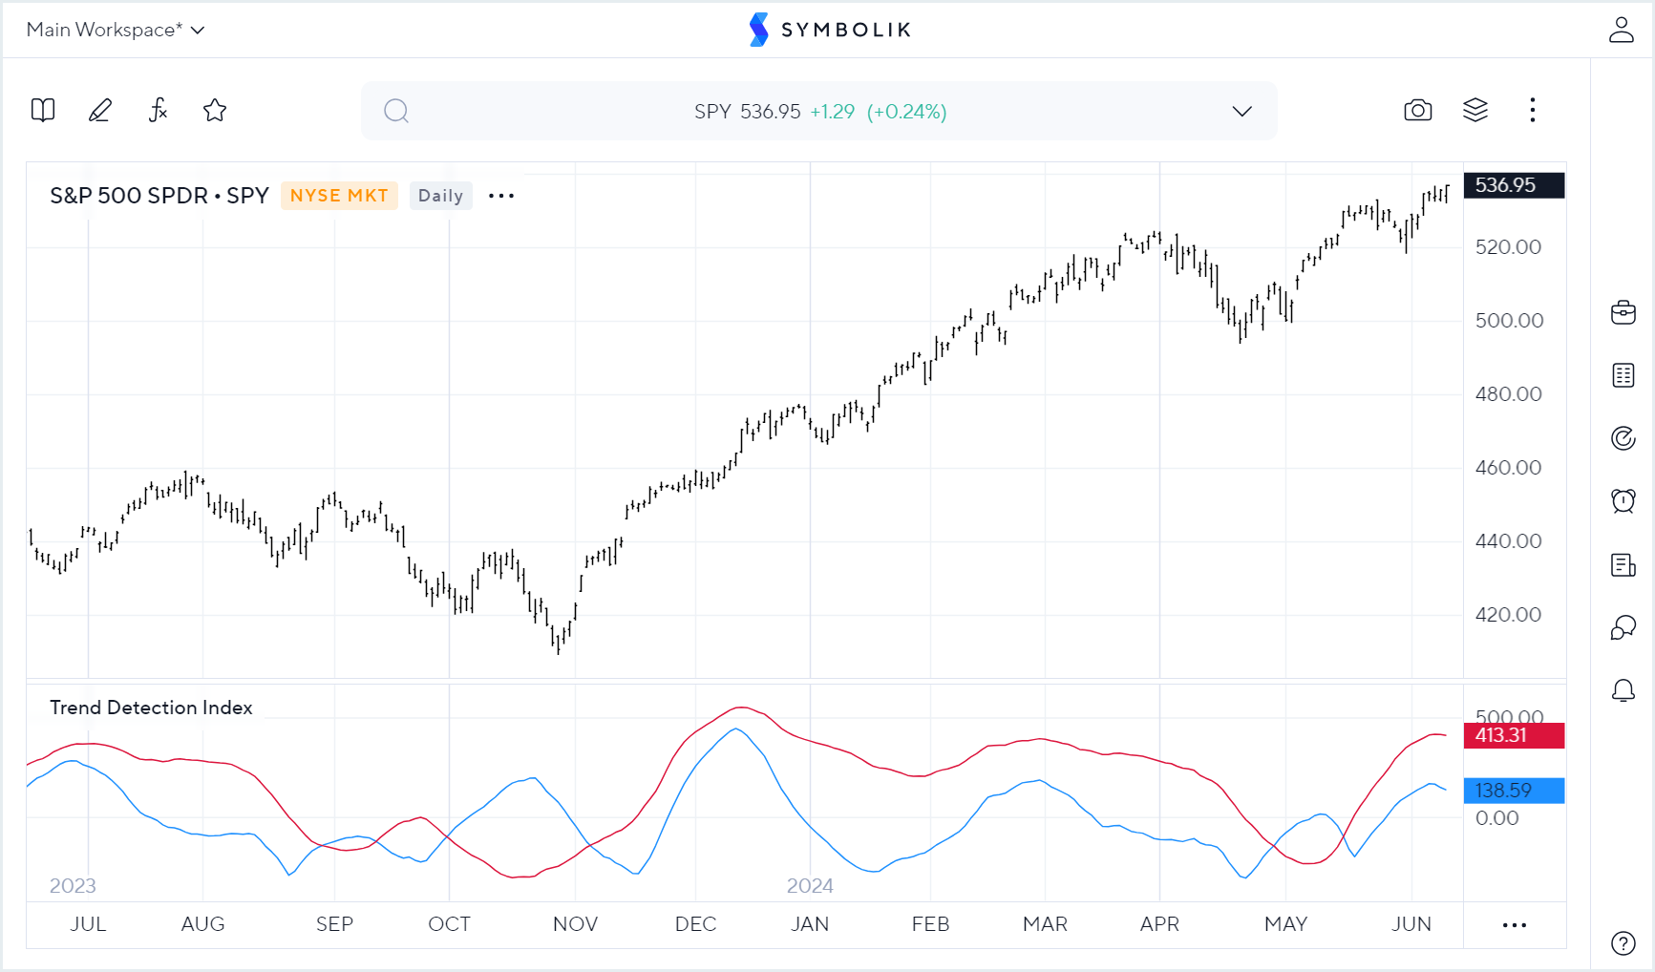
Task: Click the 520.00 price axis label
Action: tap(1509, 247)
